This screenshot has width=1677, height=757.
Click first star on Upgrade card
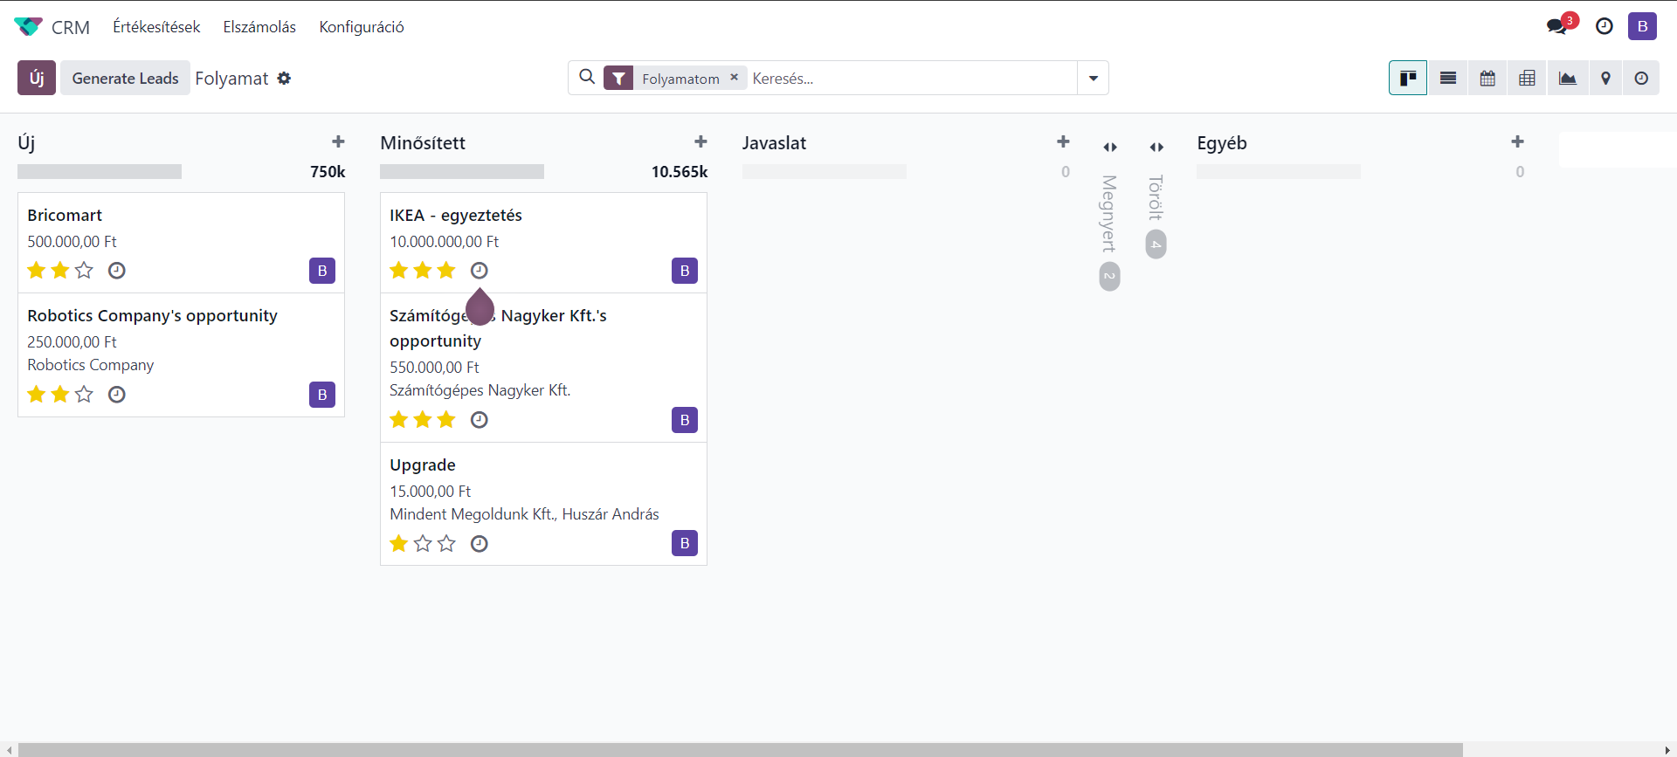point(399,544)
